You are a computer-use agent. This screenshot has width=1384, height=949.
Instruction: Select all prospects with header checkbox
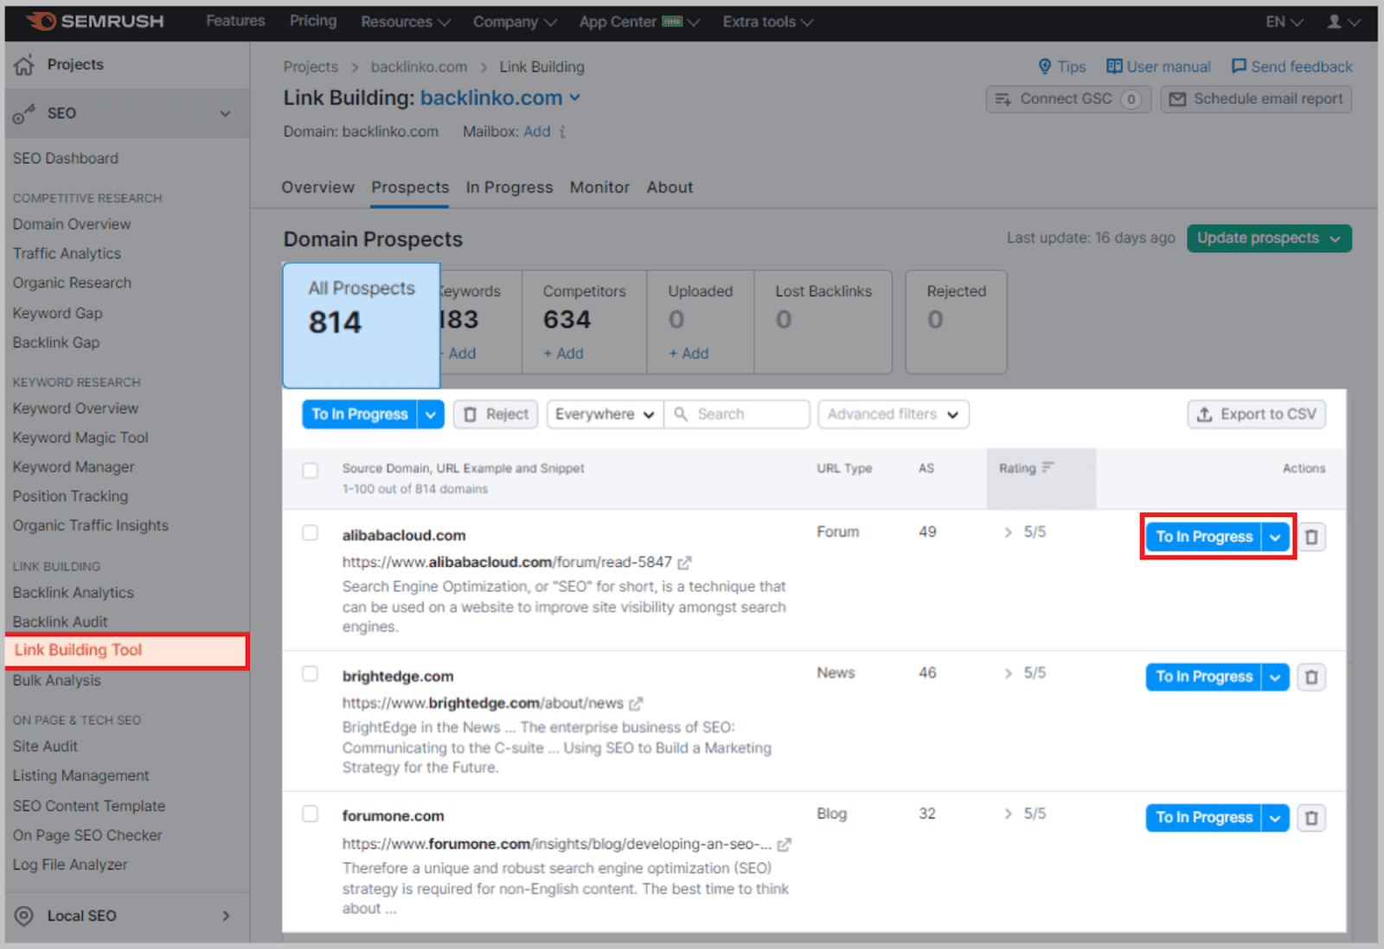click(310, 470)
